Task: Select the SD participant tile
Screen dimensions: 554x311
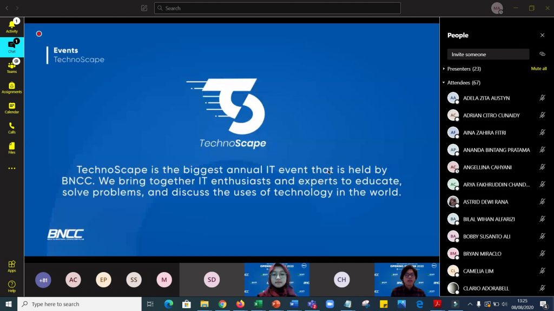Action: point(212,280)
